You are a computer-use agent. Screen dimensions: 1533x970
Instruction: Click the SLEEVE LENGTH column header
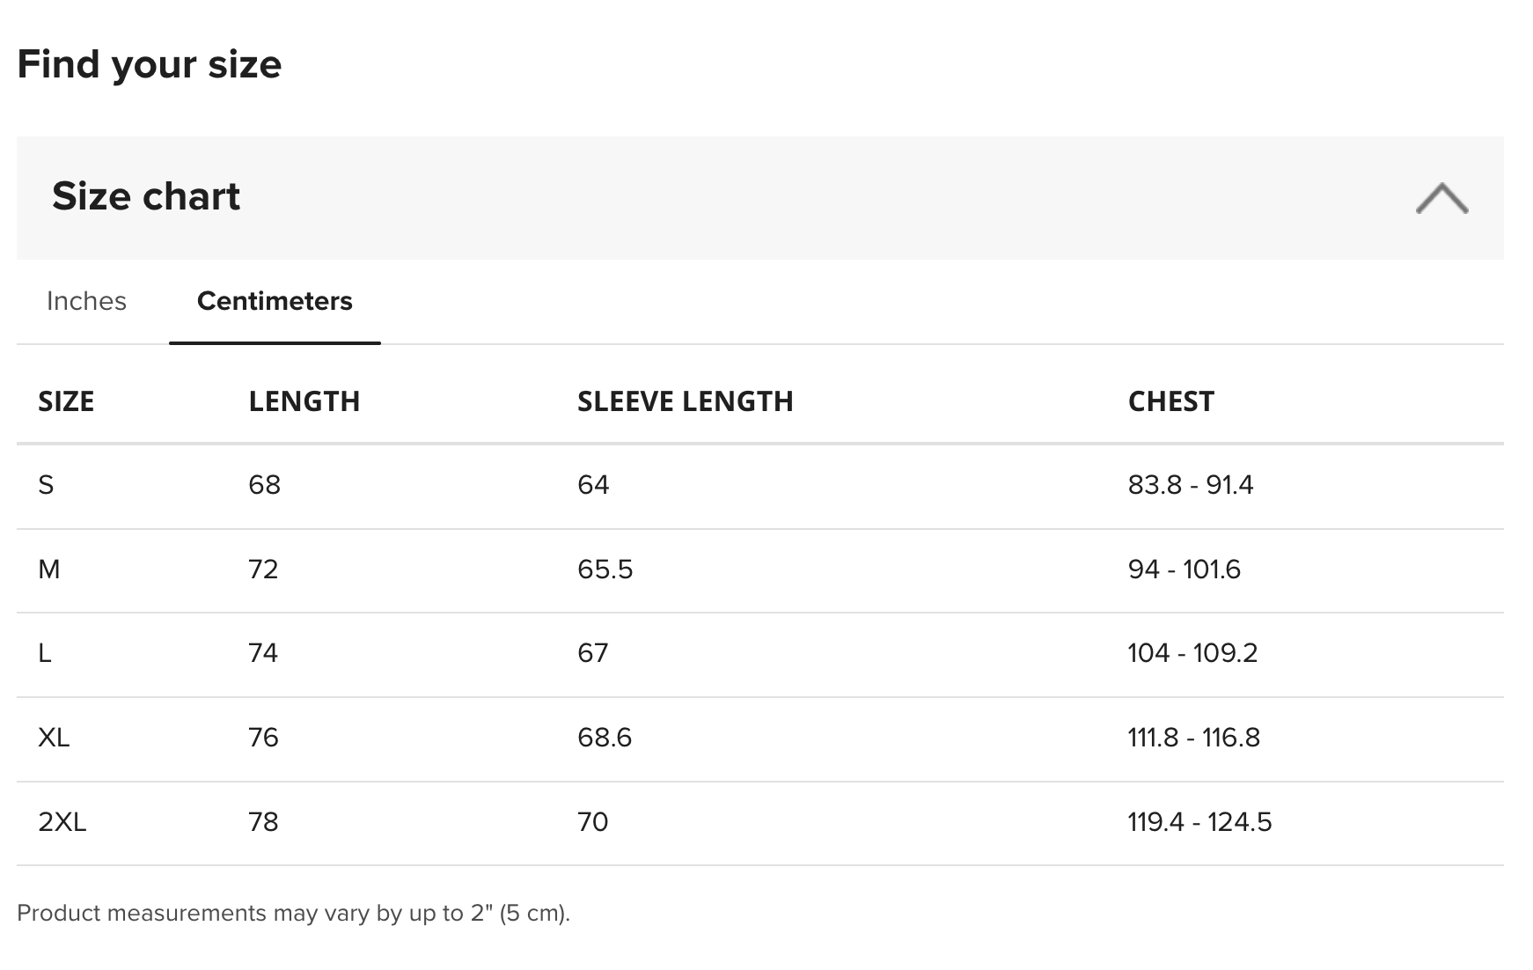tap(685, 401)
